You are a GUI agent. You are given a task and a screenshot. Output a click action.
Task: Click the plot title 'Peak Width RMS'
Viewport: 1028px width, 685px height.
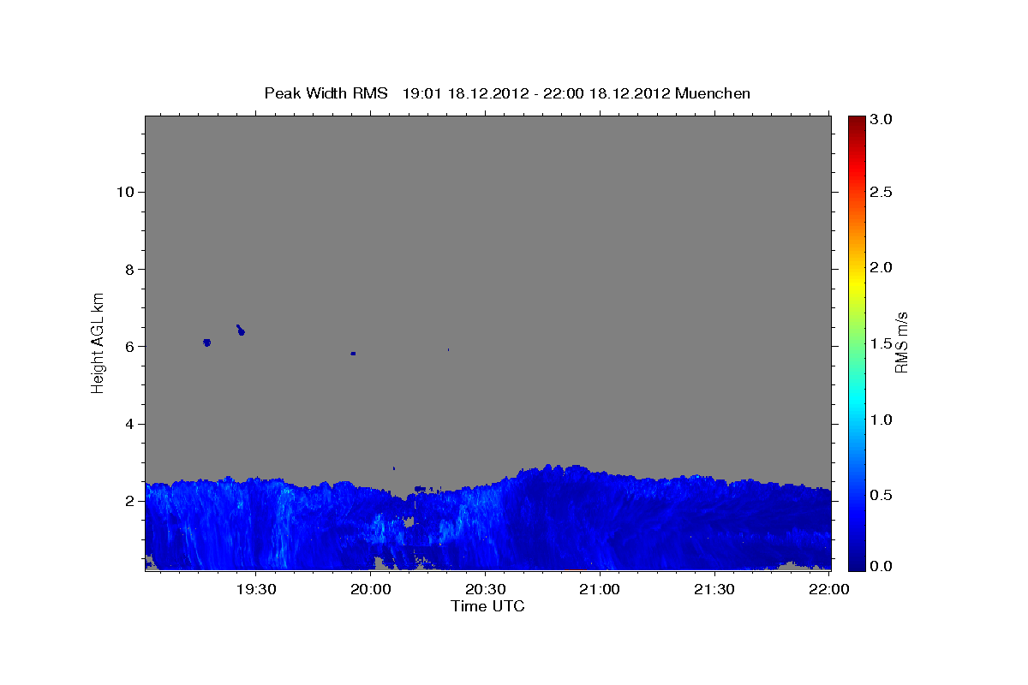pyautogui.click(x=326, y=93)
